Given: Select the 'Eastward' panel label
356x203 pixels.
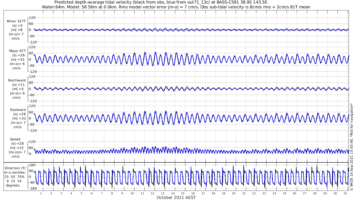Looking at the screenshot, I should (18, 110).
